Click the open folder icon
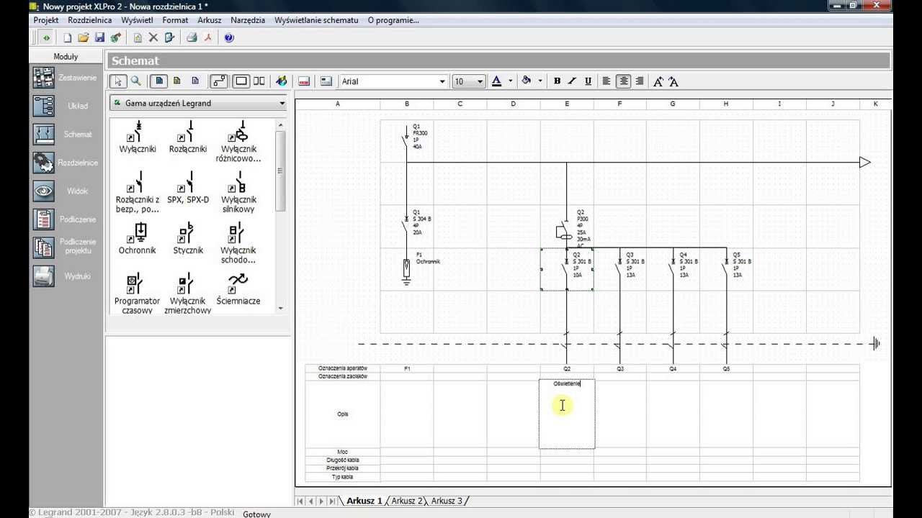 tap(84, 37)
